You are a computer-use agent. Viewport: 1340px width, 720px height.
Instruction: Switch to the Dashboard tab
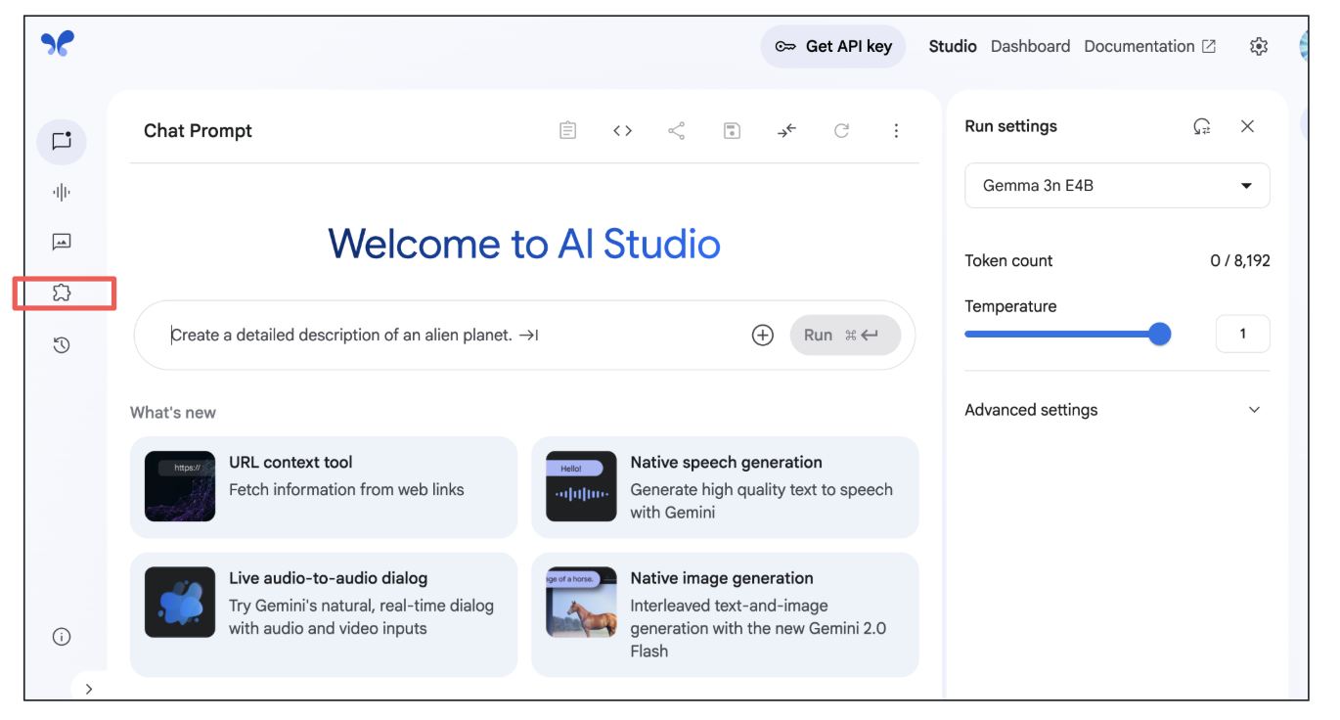click(1030, 46)
